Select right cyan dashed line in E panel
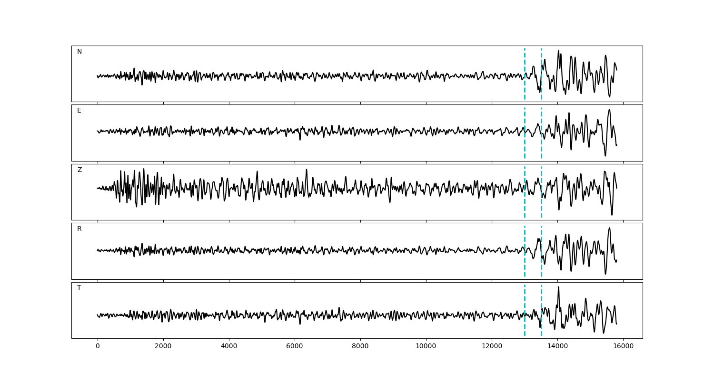Image resolution: width=714 pixels, height=380 pixels. coord(541,142)
